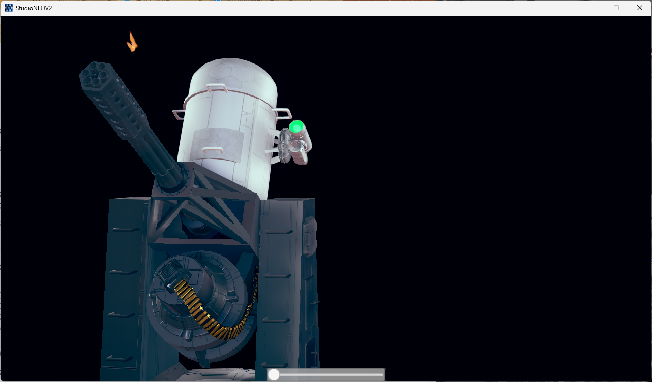The width and height of the screenshot is (652, 382).
Task: Select the orange flame effect in the scene
Action: (132, 43)
